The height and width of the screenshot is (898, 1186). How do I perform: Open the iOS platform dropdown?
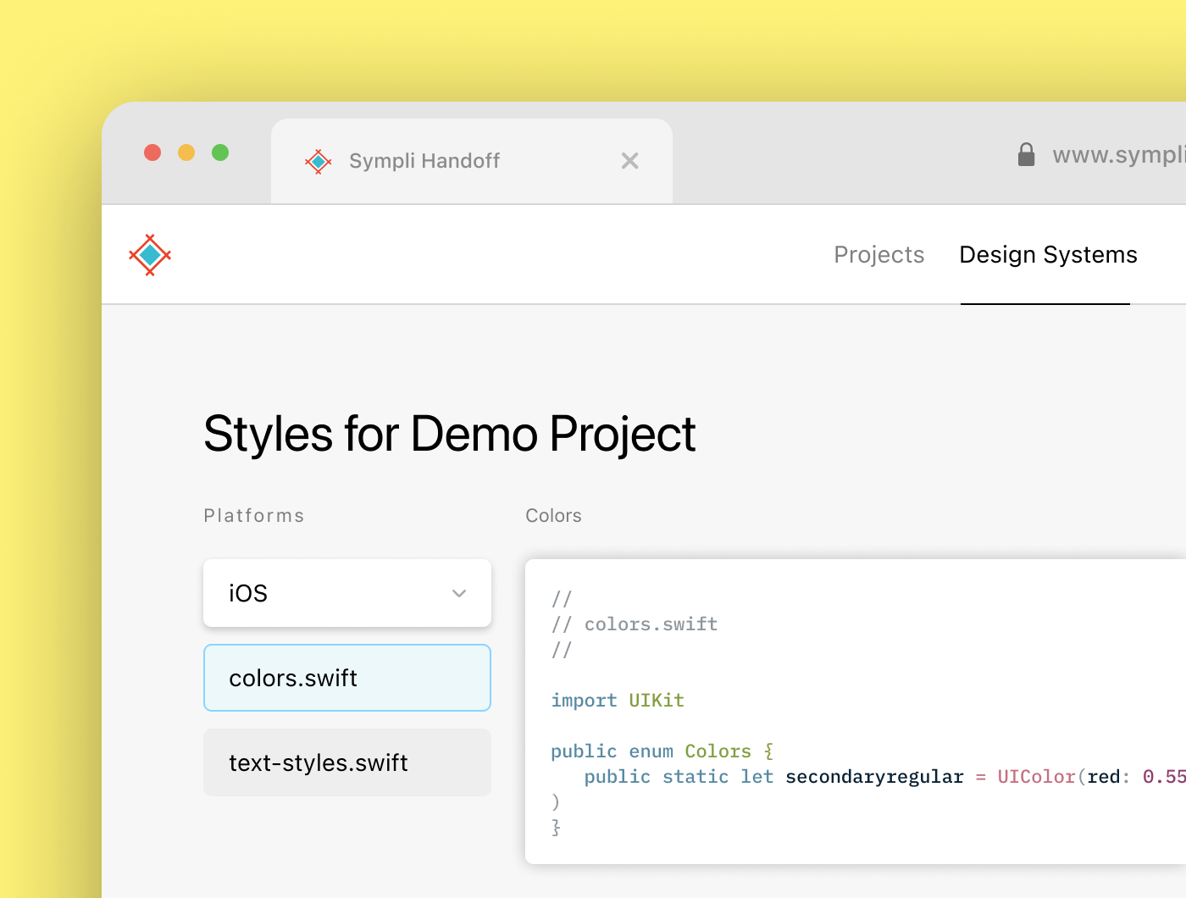pyautogui.click(x=347, y=593)
